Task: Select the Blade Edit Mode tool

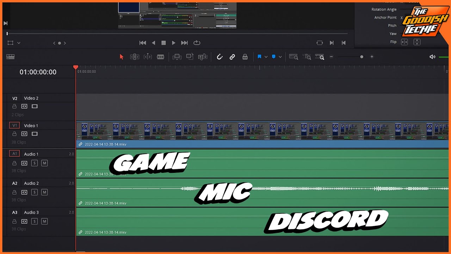Action: coord(161,57)
